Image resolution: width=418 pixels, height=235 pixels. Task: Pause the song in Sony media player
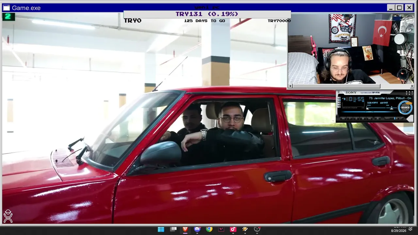tap(356, 118)
